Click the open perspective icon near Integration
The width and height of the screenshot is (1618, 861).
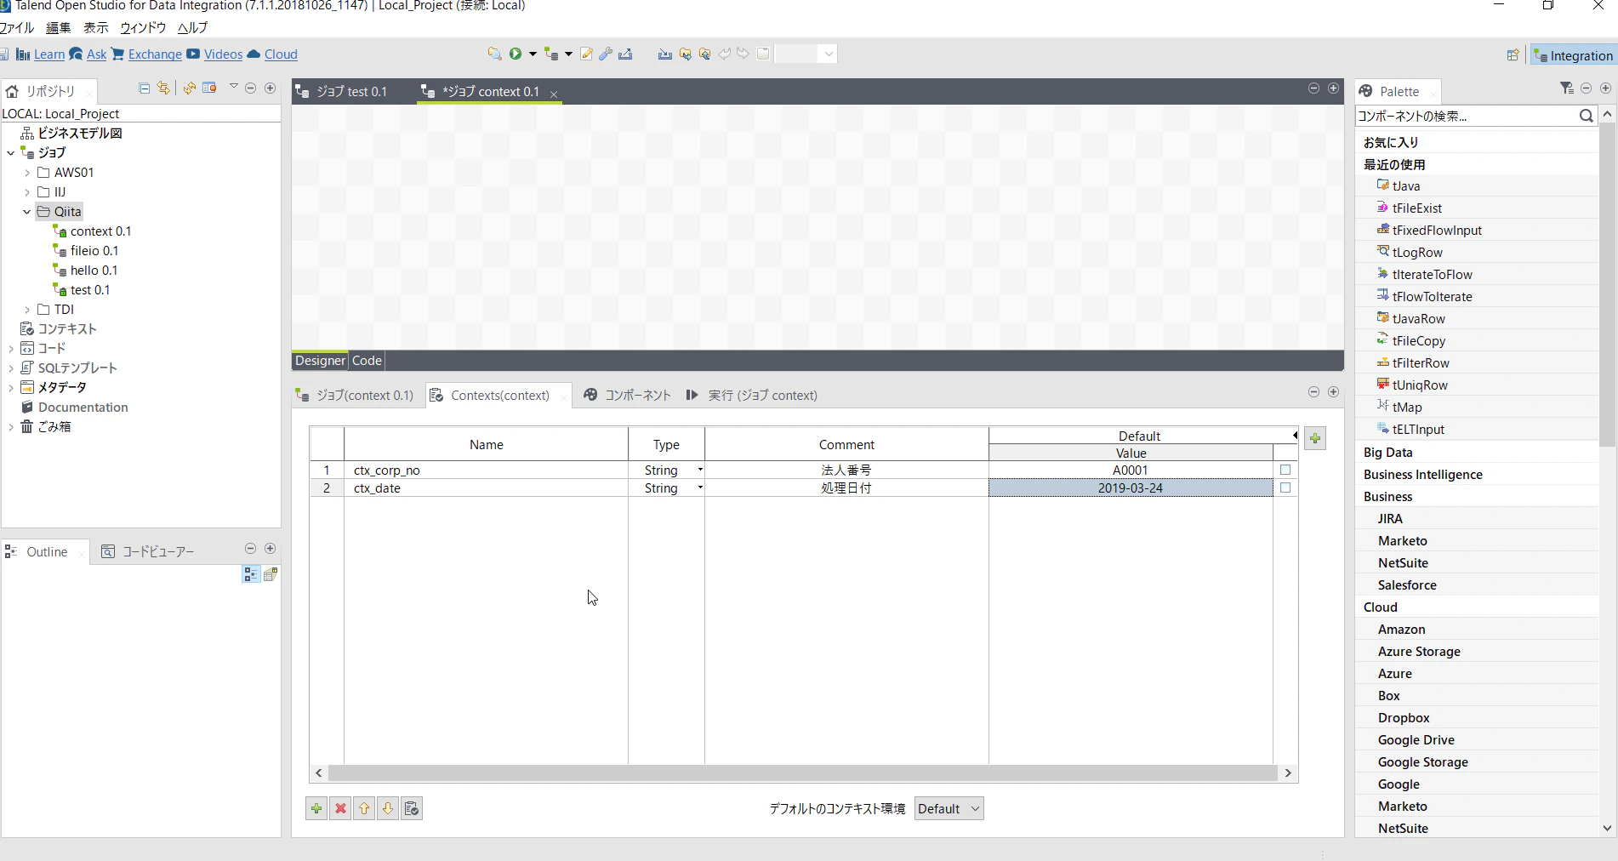1513,55
